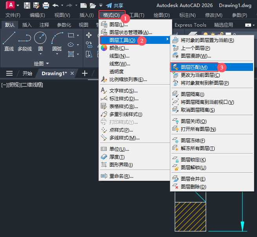257x237 pixels.
Task: Click the 图层锁定 (Layer Lock) entry
Action: (x=193, y=160)
